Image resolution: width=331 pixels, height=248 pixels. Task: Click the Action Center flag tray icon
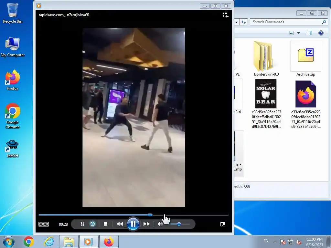tap(283, 242)
